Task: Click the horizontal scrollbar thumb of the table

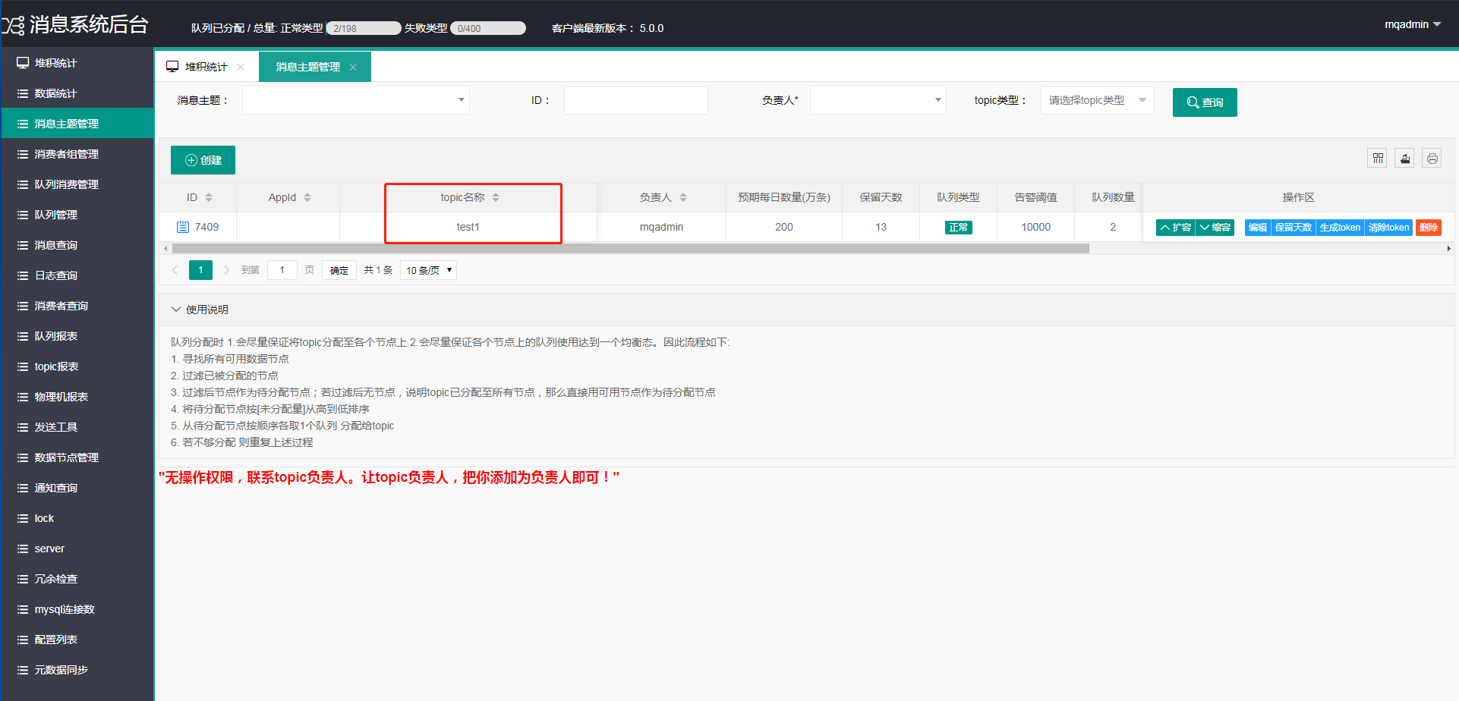Action: pos(630,248)
